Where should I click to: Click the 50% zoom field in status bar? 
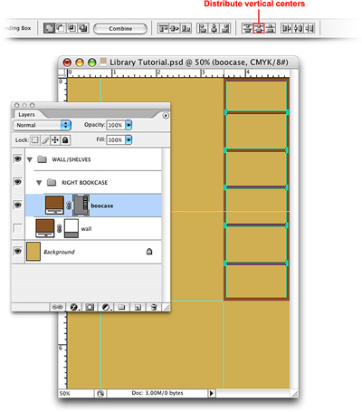(x=76, y=393)
